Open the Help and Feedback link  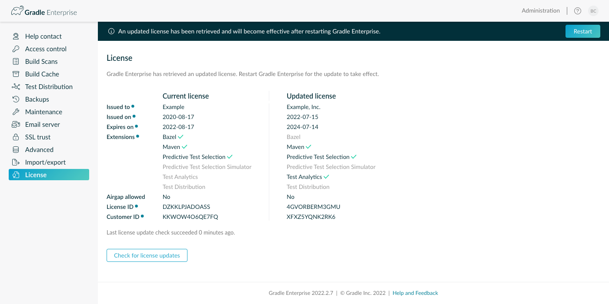[x=415, y=293]
